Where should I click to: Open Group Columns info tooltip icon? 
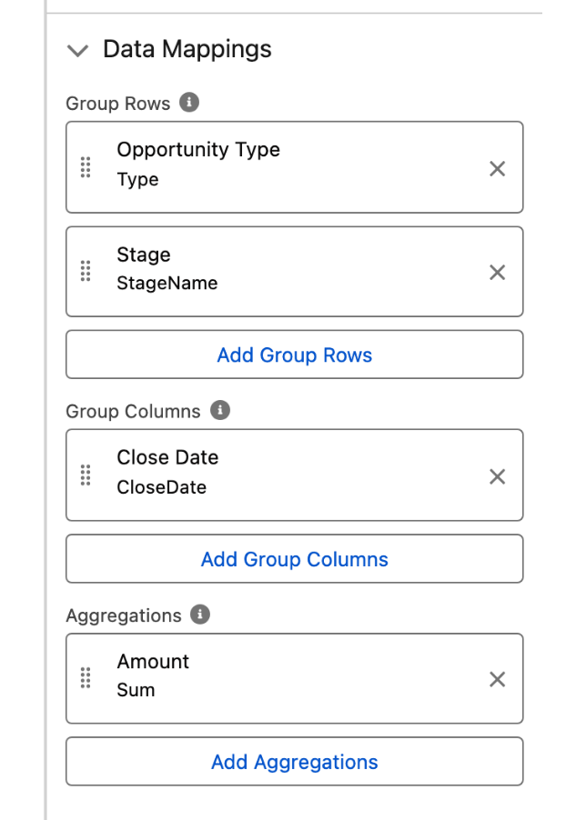tap(220, 410)
